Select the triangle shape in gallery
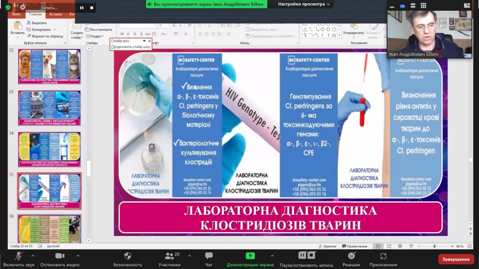The height and width of the screenshot is (269, 479). pos(305,29)
